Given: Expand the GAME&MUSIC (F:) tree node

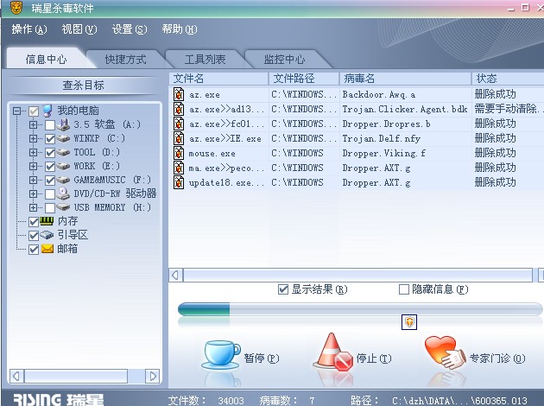Looking at the screenshot, I should tap(34, 180).
